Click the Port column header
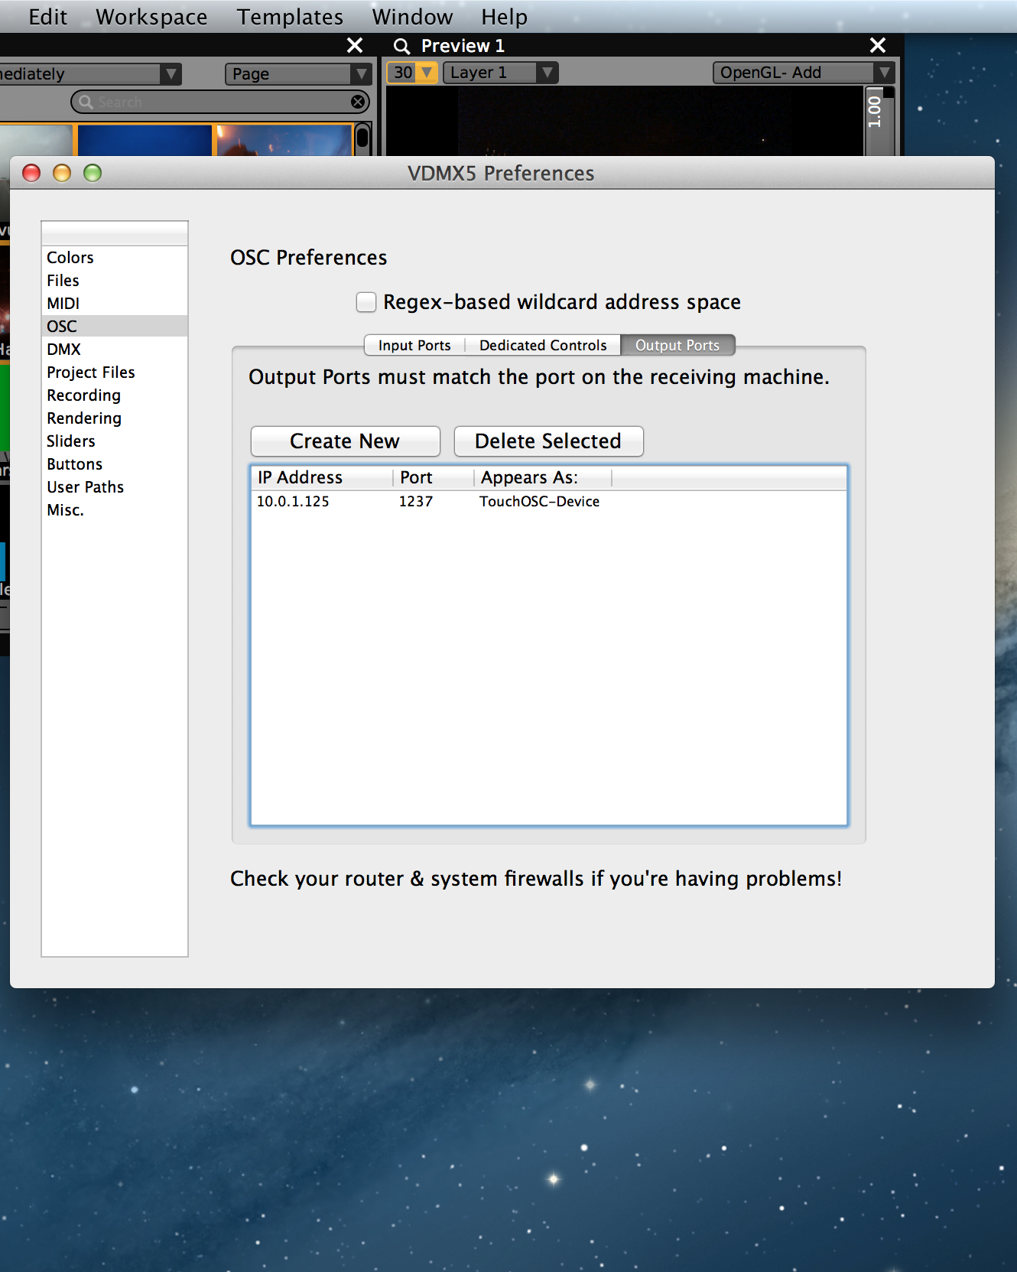The width and height of the screenshot is (1017, 1272). 434,478
